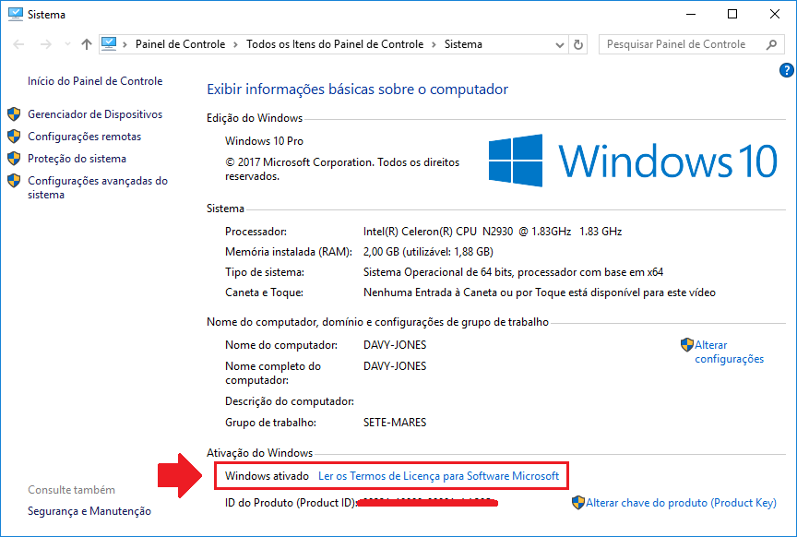Click the search magnifier icon

771,44
